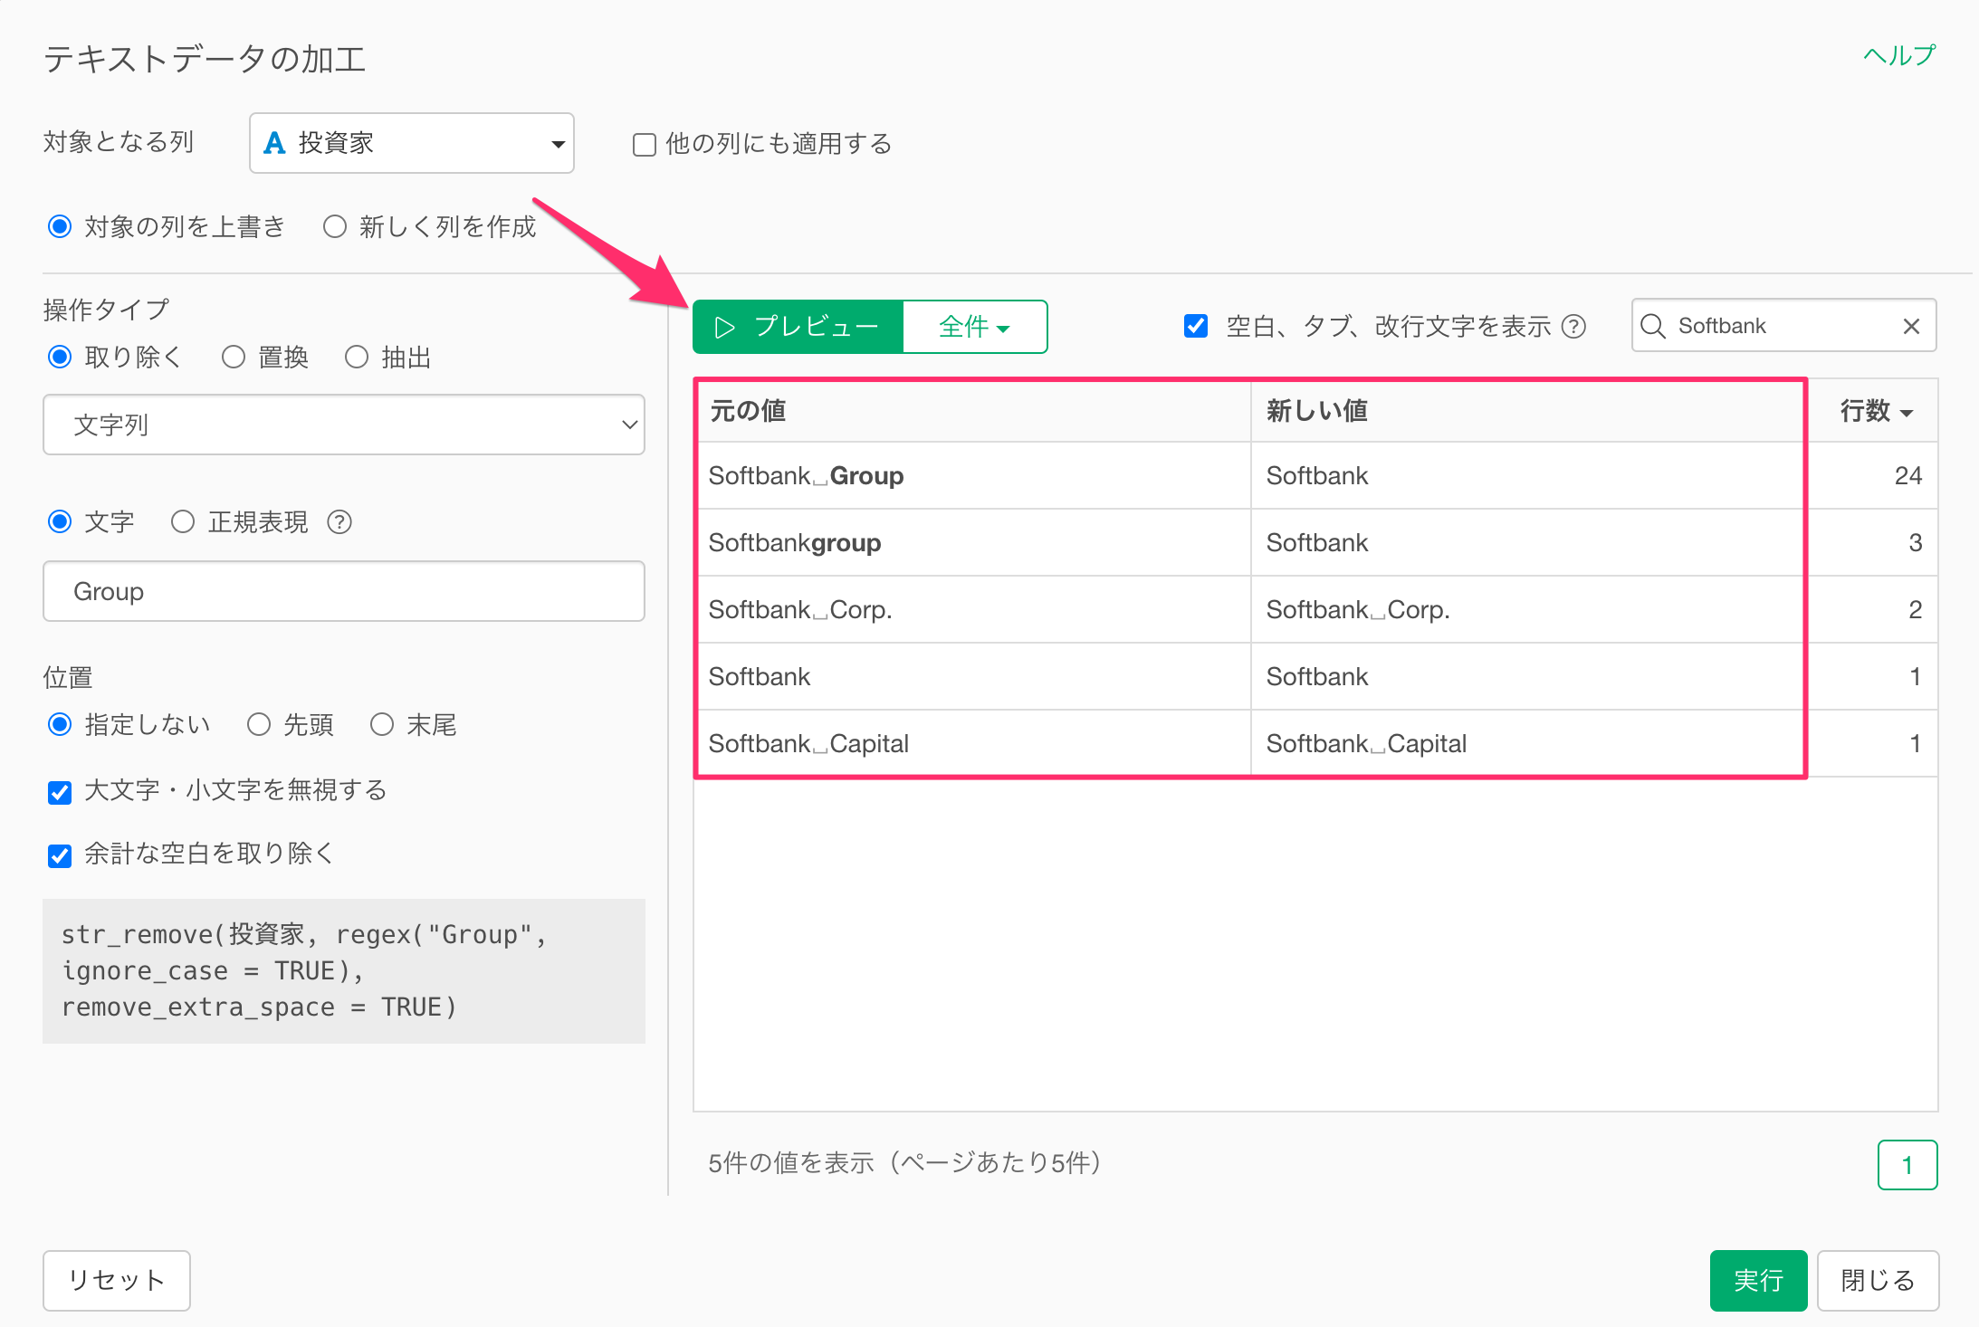Choose 抽出 operation type
The width and height of the screenshot is (1979, 1327).
(357, 357)
